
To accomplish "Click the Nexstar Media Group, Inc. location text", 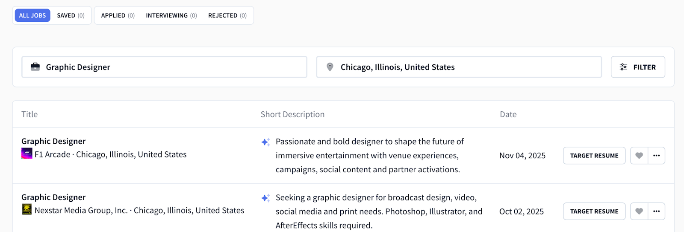I will point(139,210).
